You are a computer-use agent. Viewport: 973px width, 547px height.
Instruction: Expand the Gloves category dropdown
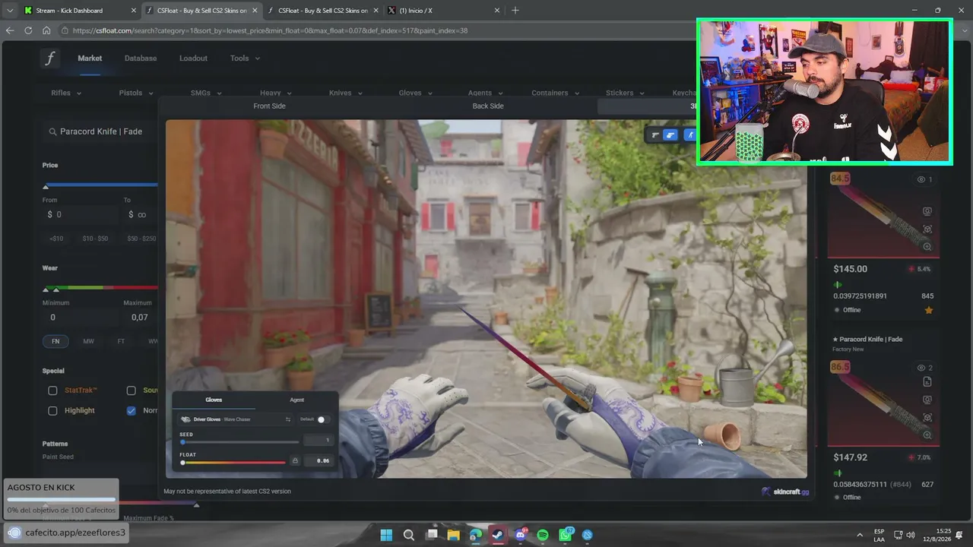point(416,93)
